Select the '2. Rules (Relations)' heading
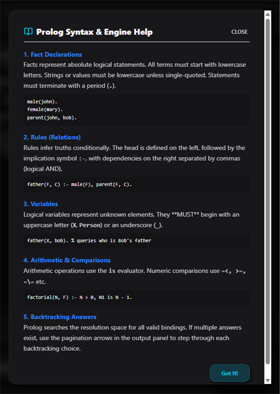 (52, 137)
